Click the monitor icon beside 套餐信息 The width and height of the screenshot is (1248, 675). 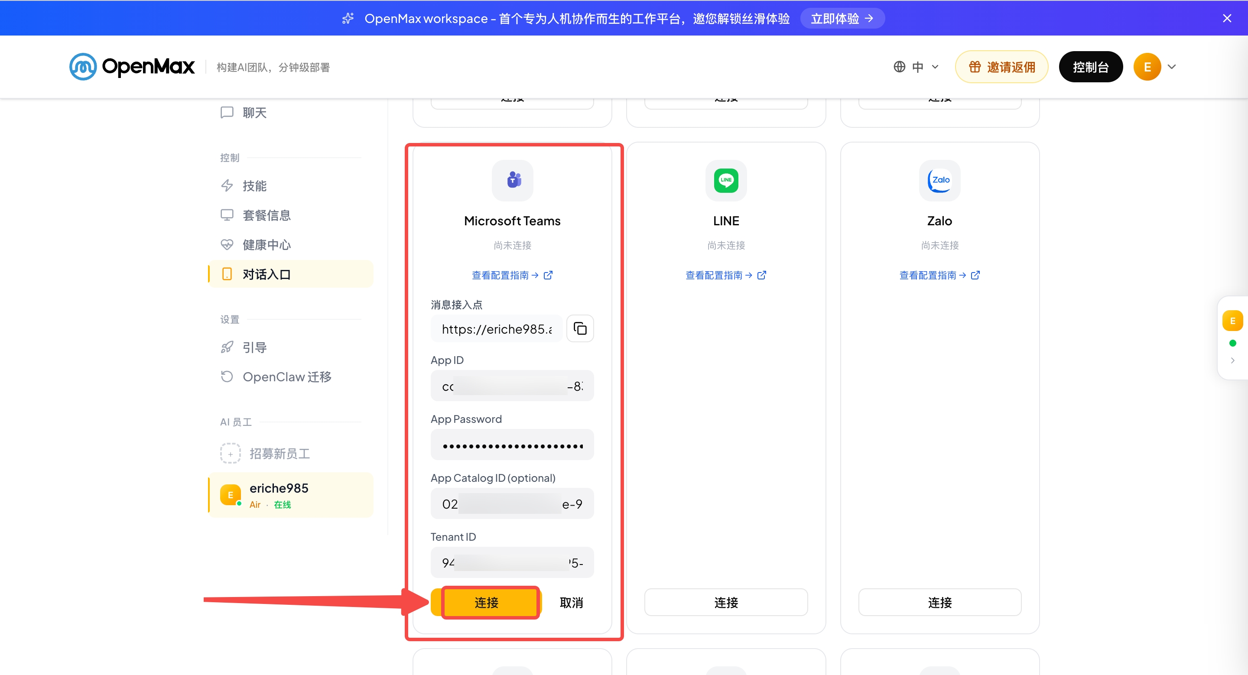227,215
